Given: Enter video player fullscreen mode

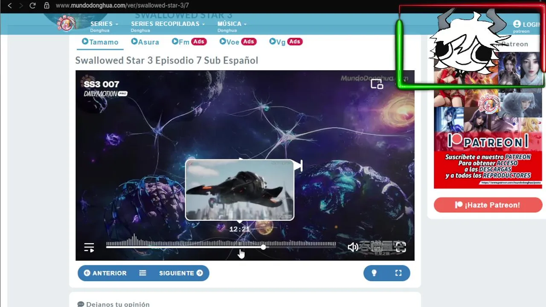Looking at the screenshot, I should 401,247.
